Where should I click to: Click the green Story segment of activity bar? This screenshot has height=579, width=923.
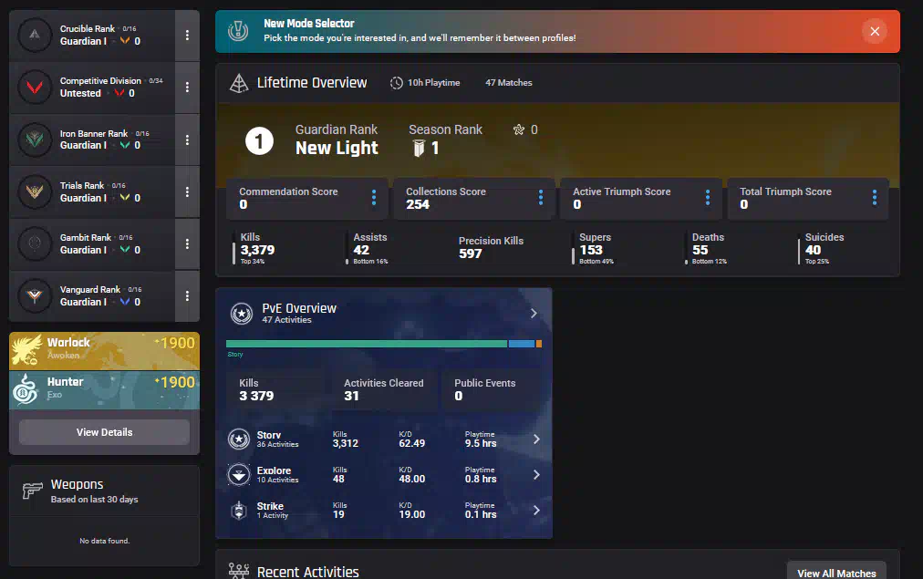pyautogui.click(x=366, y=344)
